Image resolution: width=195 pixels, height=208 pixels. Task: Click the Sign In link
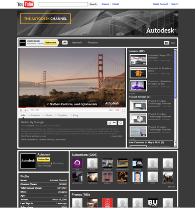[x=175, y=4]
